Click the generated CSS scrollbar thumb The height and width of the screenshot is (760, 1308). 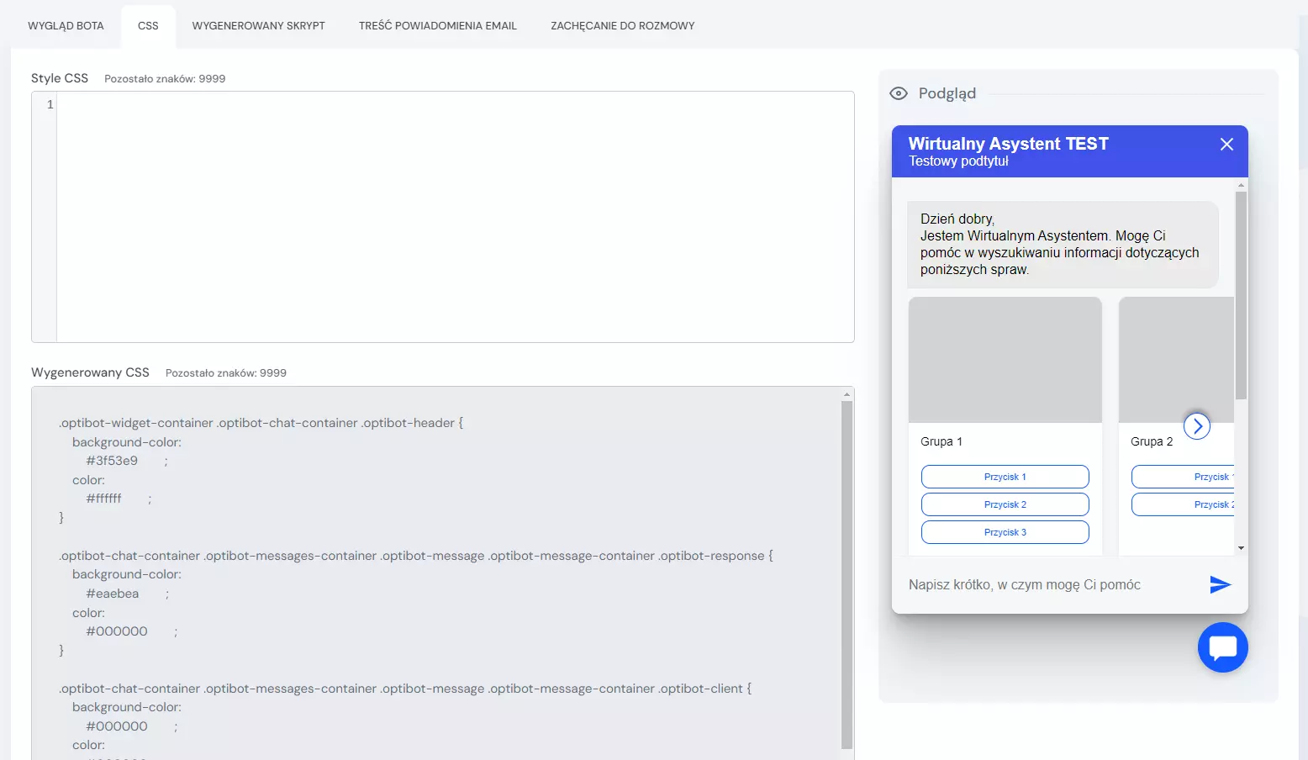click(x=847, y=574)
